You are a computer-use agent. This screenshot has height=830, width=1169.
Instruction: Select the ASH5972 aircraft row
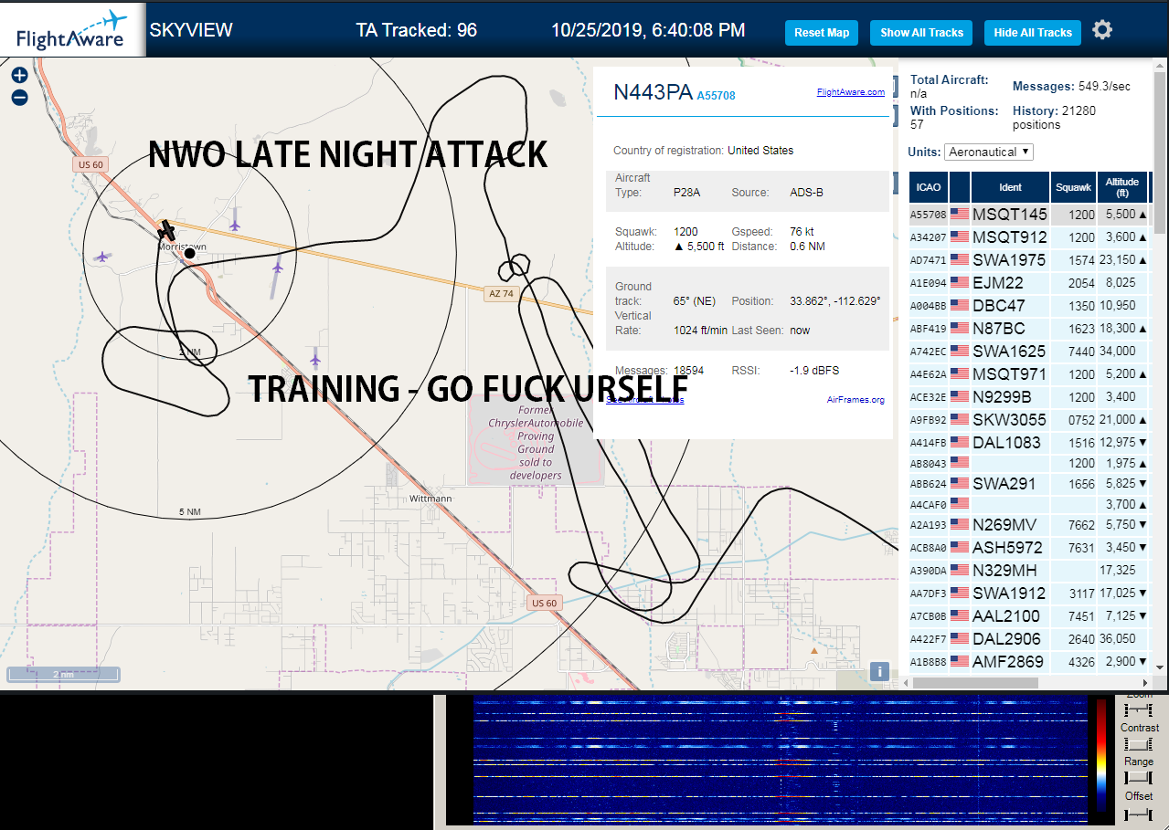(1029, 548)
